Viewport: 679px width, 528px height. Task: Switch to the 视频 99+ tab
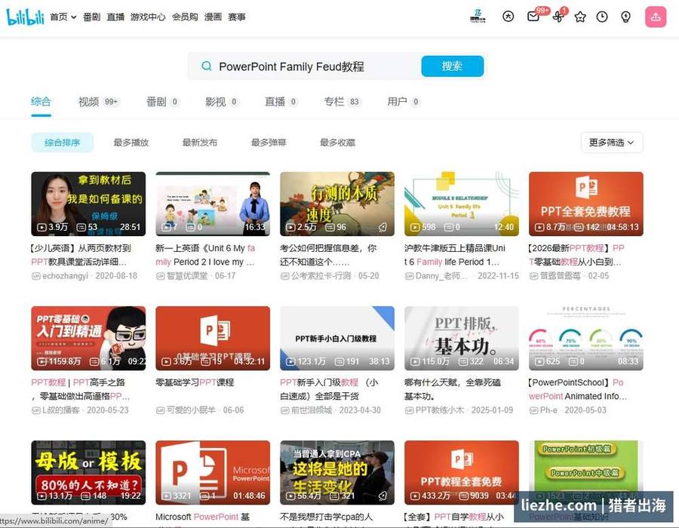click(98, 102)
